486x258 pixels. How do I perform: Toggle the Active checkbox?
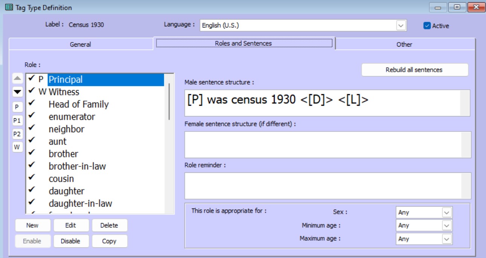pyautogui.click(x=427, y=26)
